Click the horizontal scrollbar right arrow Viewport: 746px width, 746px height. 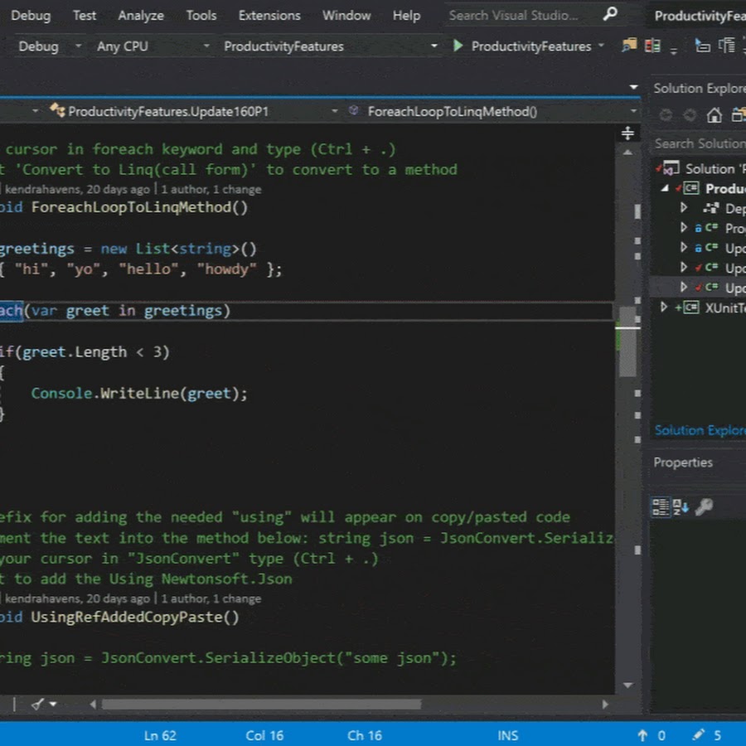[605, 704]
